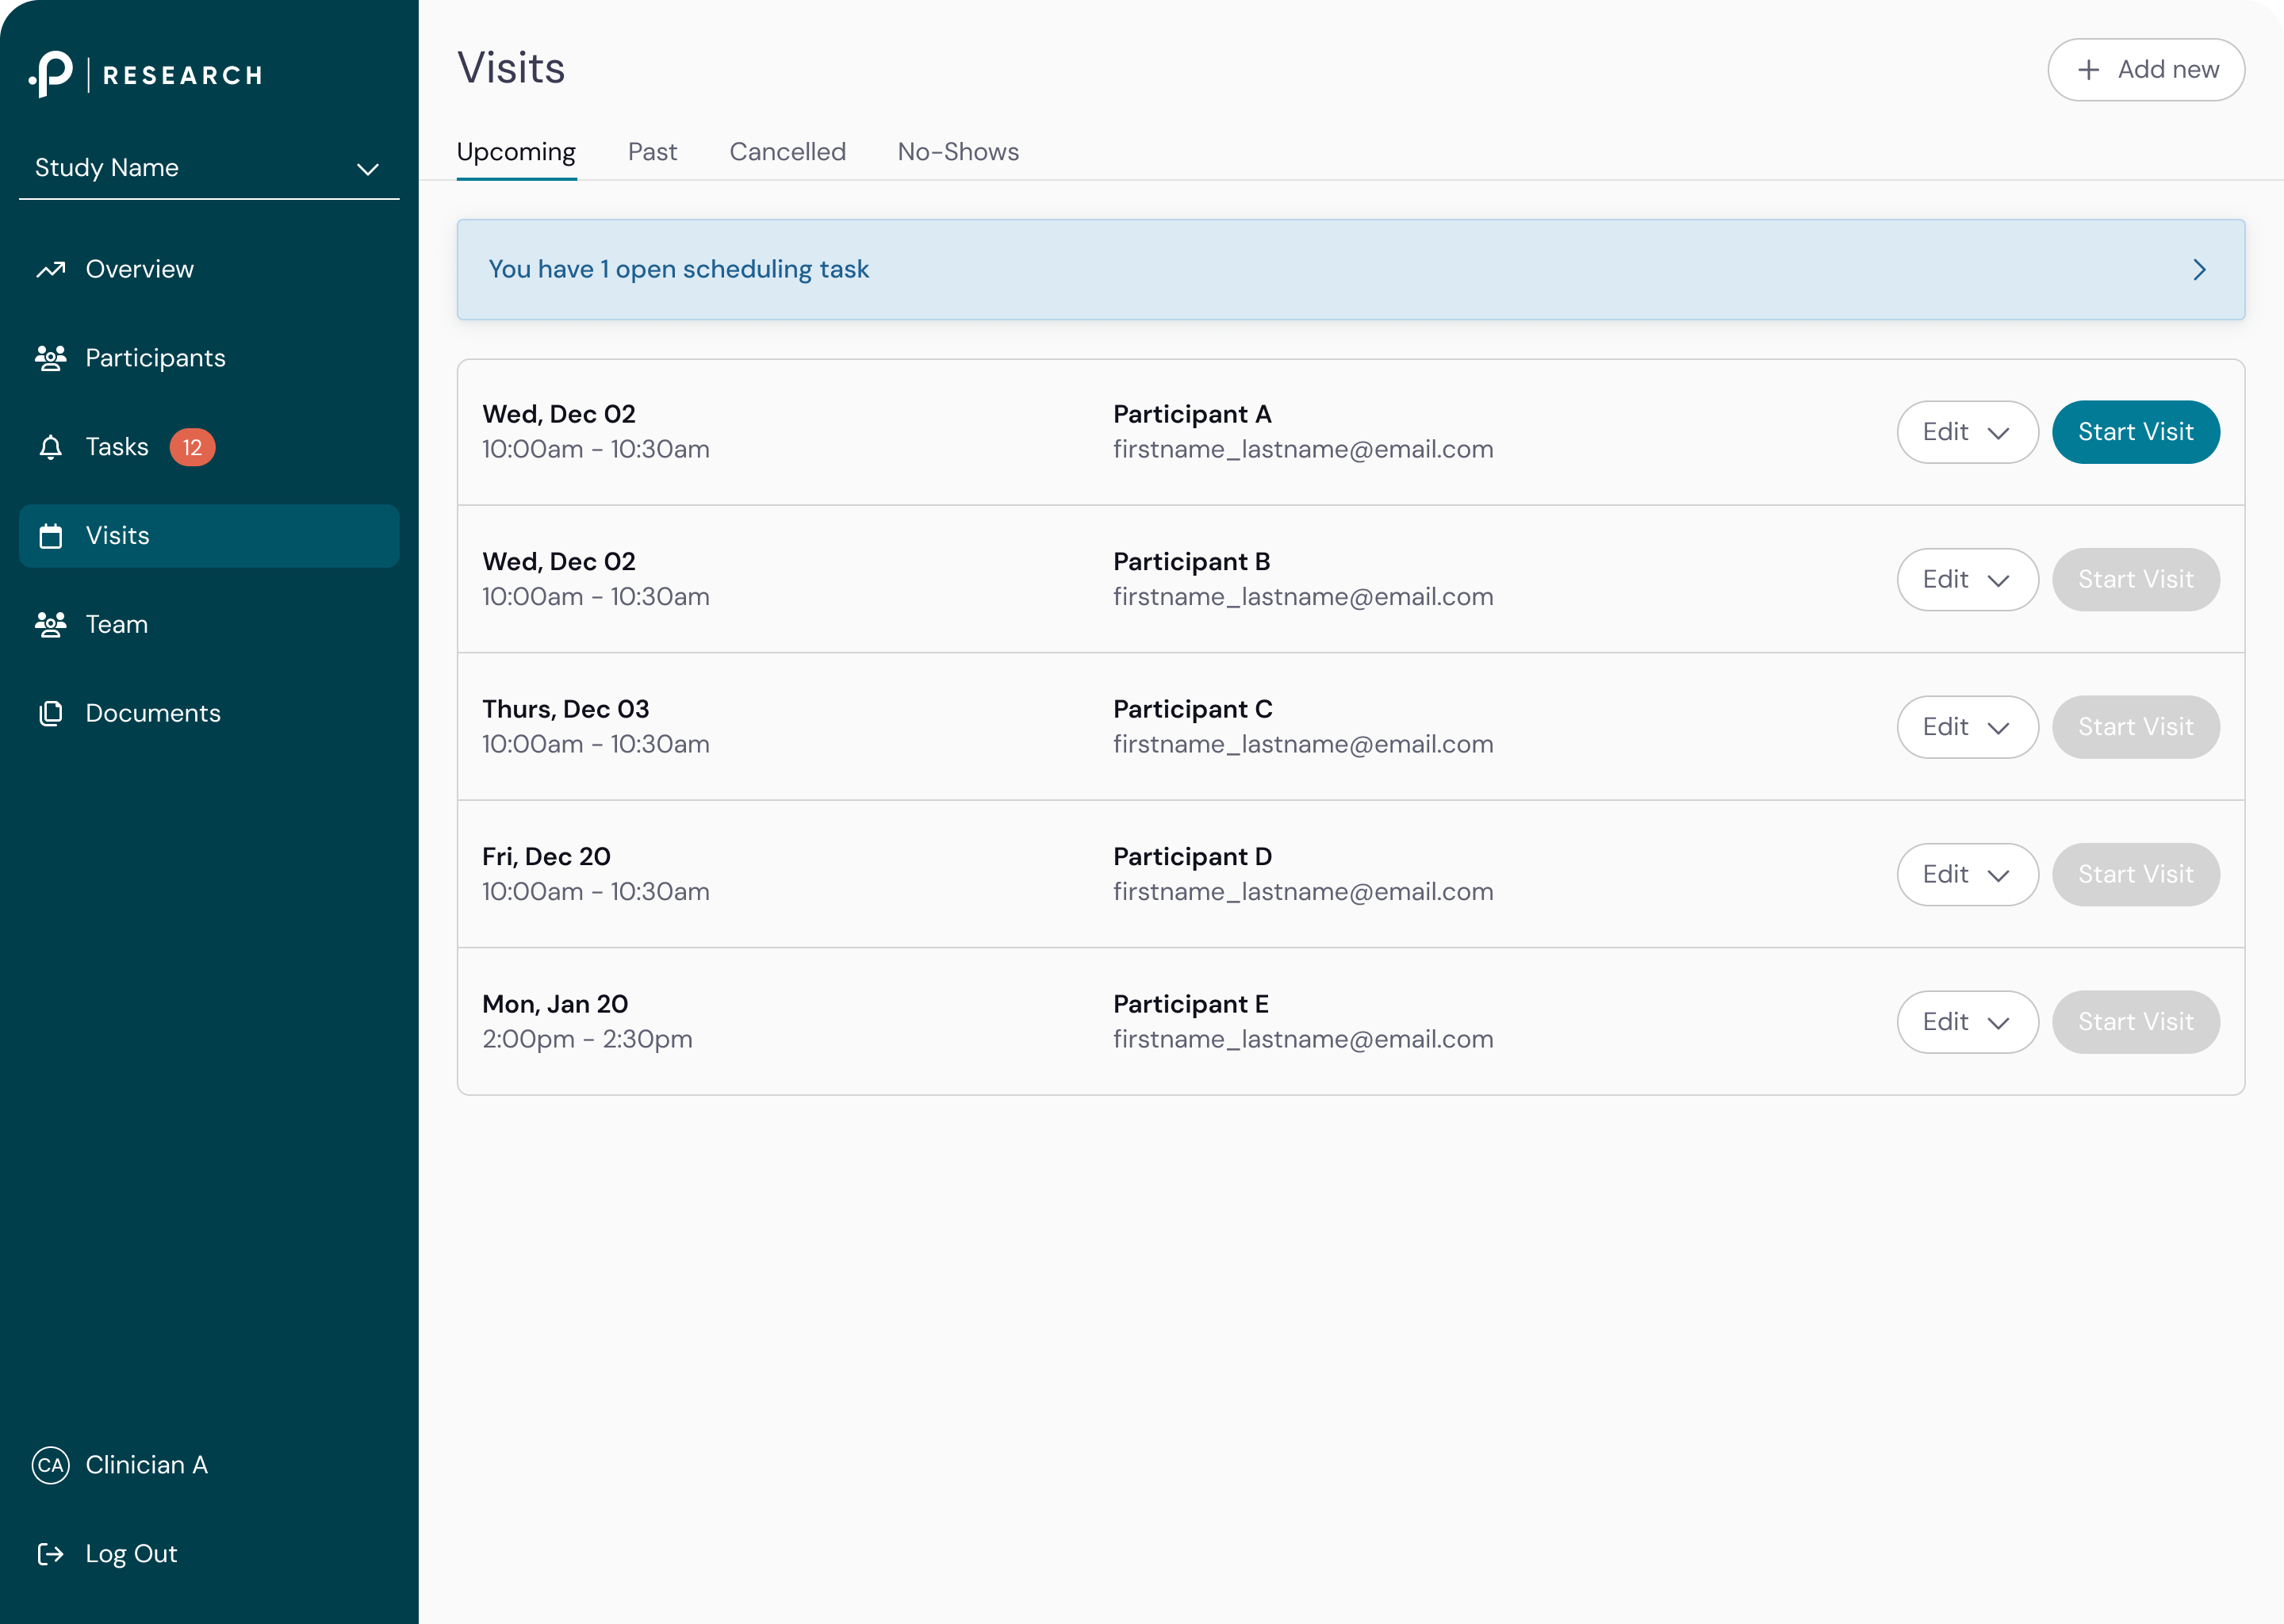Screen dimensions: 2284x1624
Task: Open the No-Shows tab
Action: (957, 152)
